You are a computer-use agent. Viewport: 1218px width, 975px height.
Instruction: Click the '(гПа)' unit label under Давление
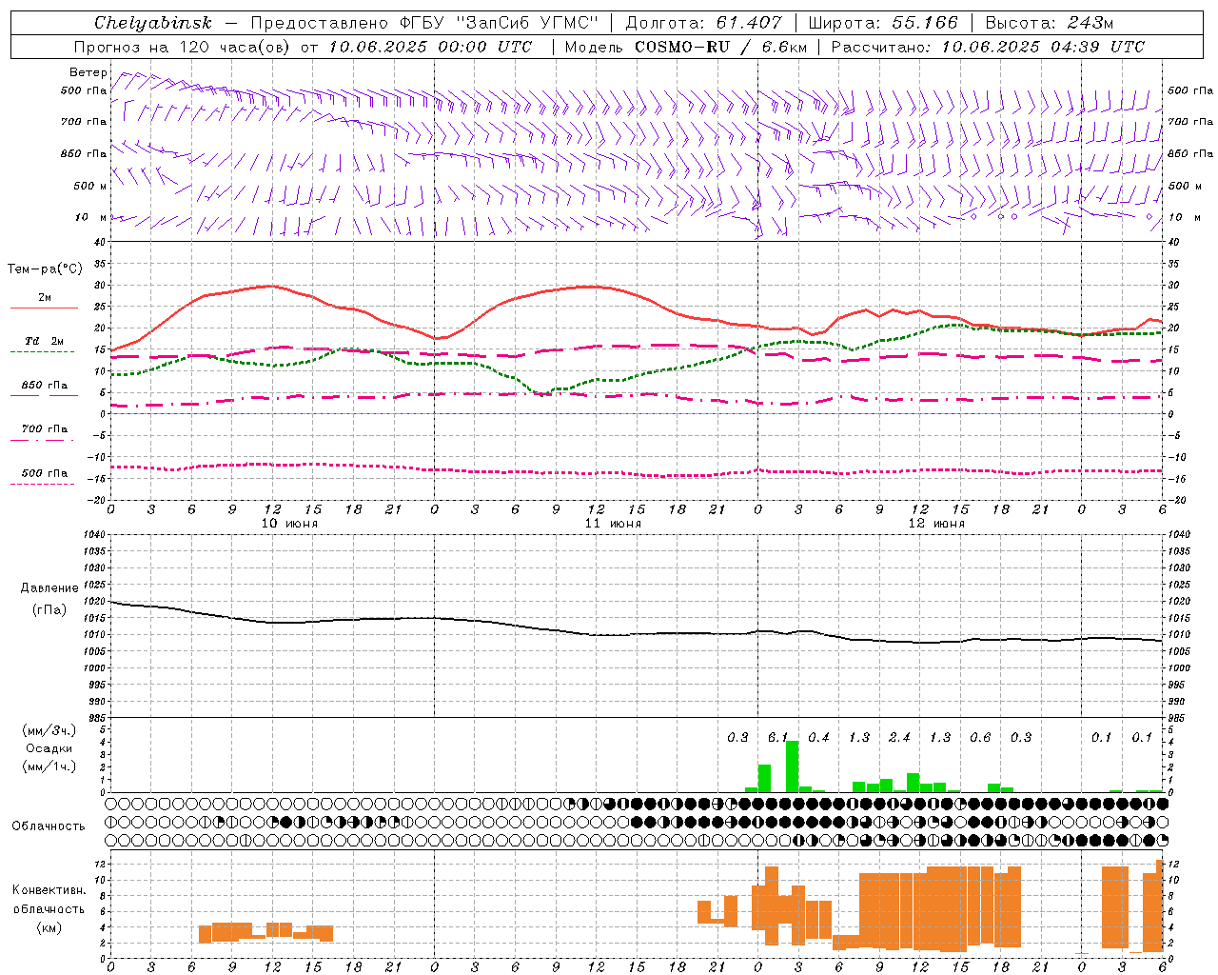(x=49, y=609)
